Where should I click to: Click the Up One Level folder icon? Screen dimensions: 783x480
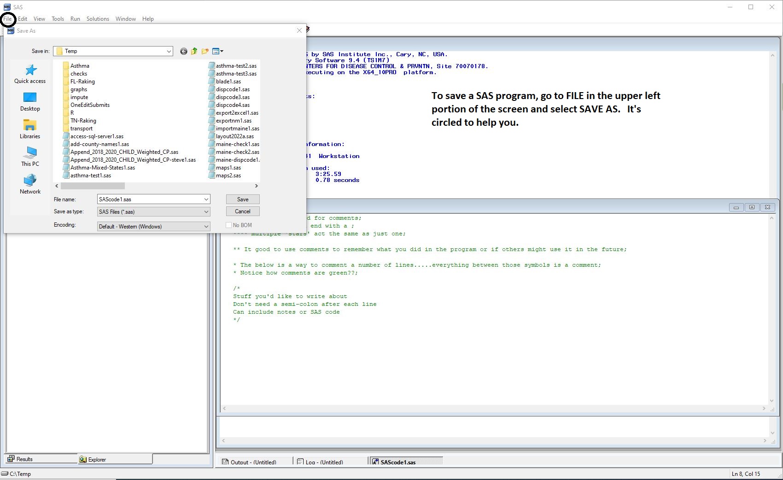(194, 51)
